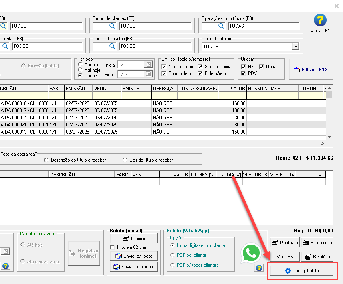
Task: Click Imprimir boleto button
Action: tap(134, 239)
